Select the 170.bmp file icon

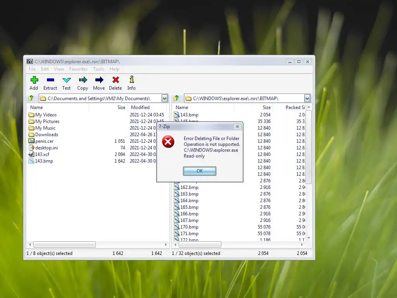point(177,227)
